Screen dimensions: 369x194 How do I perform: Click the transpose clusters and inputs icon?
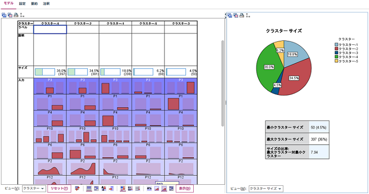[x=77, y=188]
